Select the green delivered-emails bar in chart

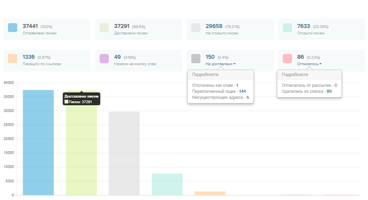81,152
